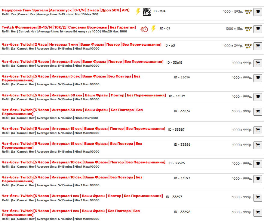Click cart button for ID 33587
264x222 pixels.
[258, 130]
